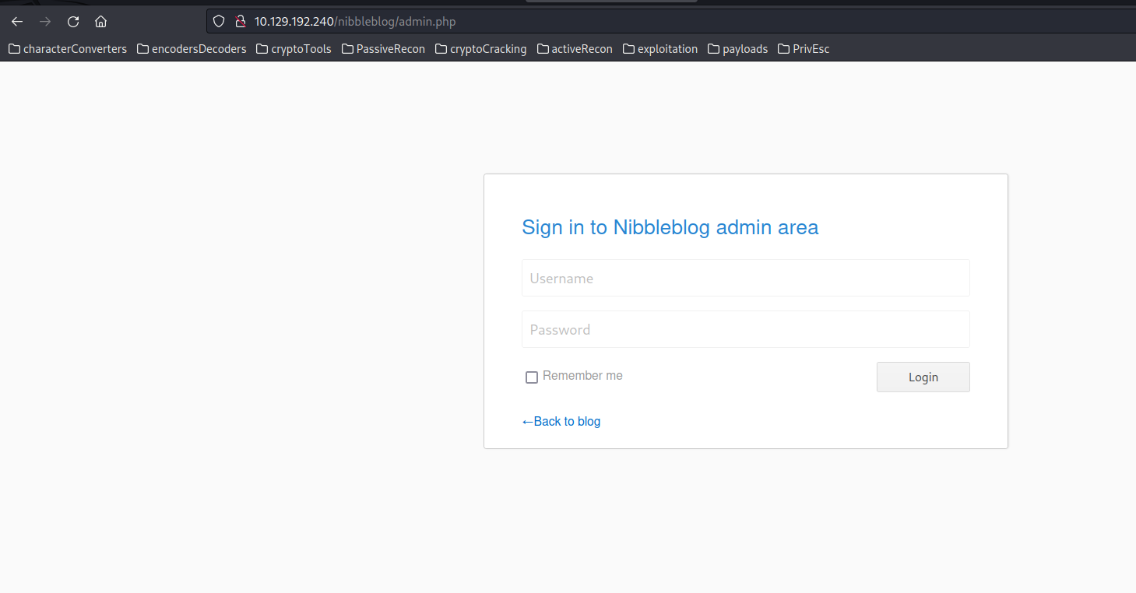The height and width of the screenshot is (593, 1136).
Task: Open the PrivEsc bookmark folder
Action: [x=804, y=49]
